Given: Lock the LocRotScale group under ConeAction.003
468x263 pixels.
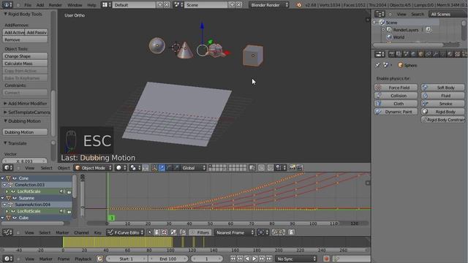Looking at the screenshot, I should (x=69, y=191).
